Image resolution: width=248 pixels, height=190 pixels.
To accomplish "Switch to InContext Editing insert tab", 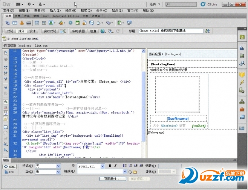I will pyautogui.click(x=66, y=16).
